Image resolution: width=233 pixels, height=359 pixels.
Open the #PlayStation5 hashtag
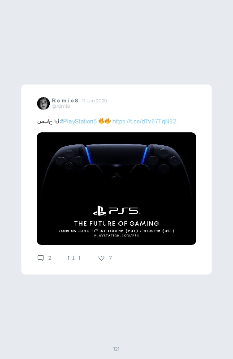[x=78, y=121]
